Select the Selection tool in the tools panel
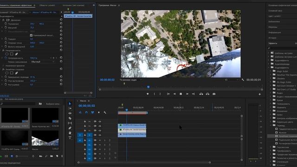297x167 pixels. point(70,103)
